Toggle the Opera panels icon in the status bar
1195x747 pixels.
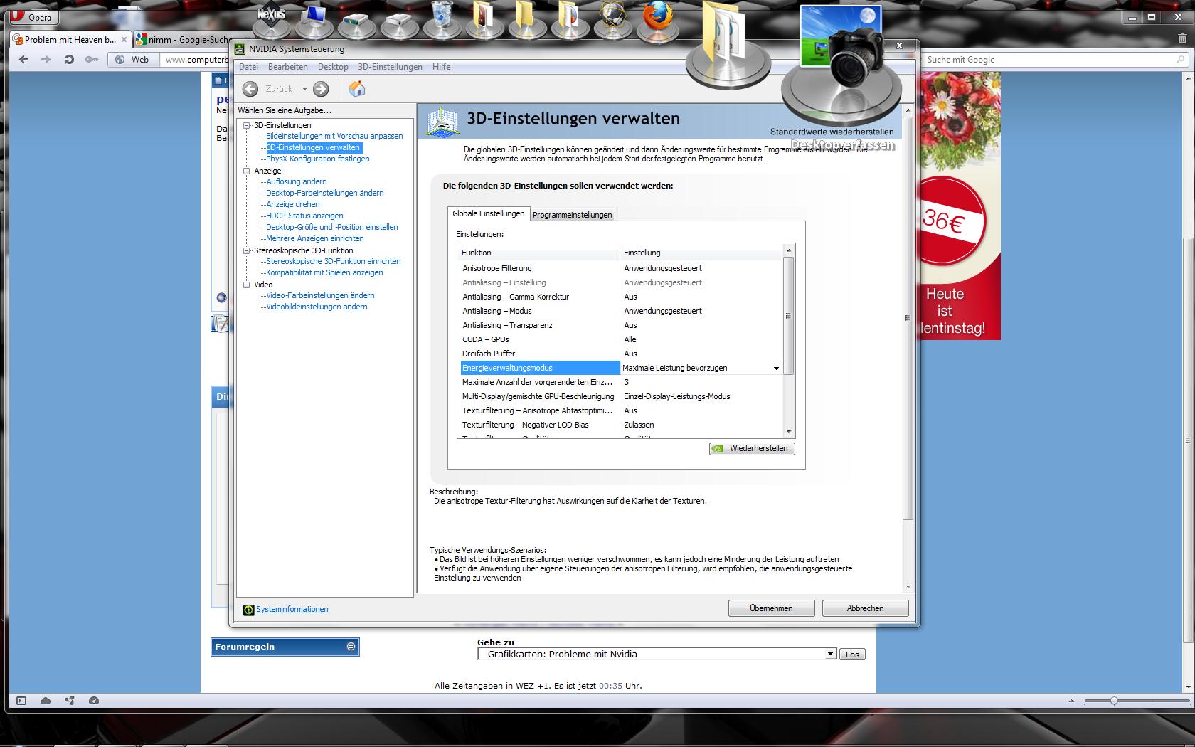21,701
